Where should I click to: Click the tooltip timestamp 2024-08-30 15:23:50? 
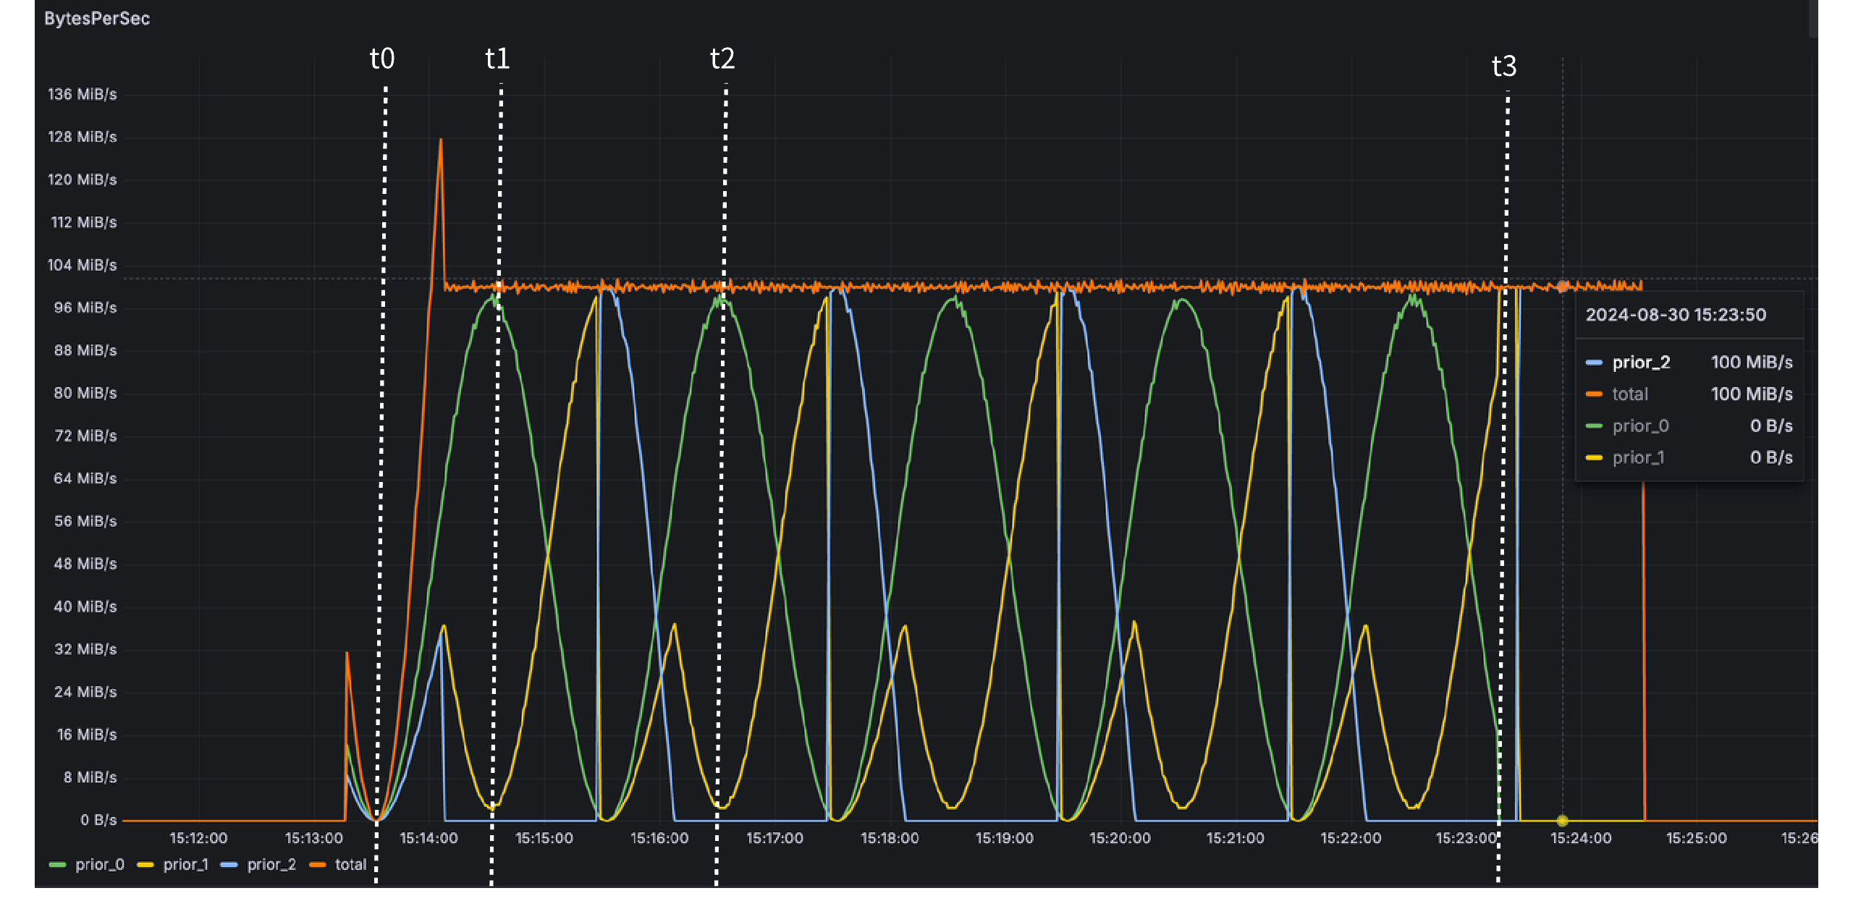[1676, 315]
